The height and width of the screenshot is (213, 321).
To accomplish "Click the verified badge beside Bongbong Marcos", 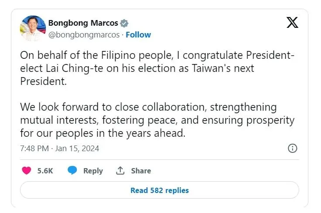I will 124,23.
